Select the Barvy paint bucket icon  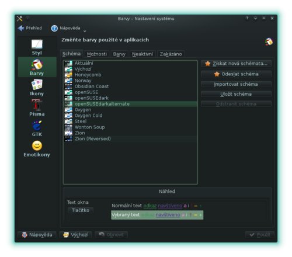point(37,64)
